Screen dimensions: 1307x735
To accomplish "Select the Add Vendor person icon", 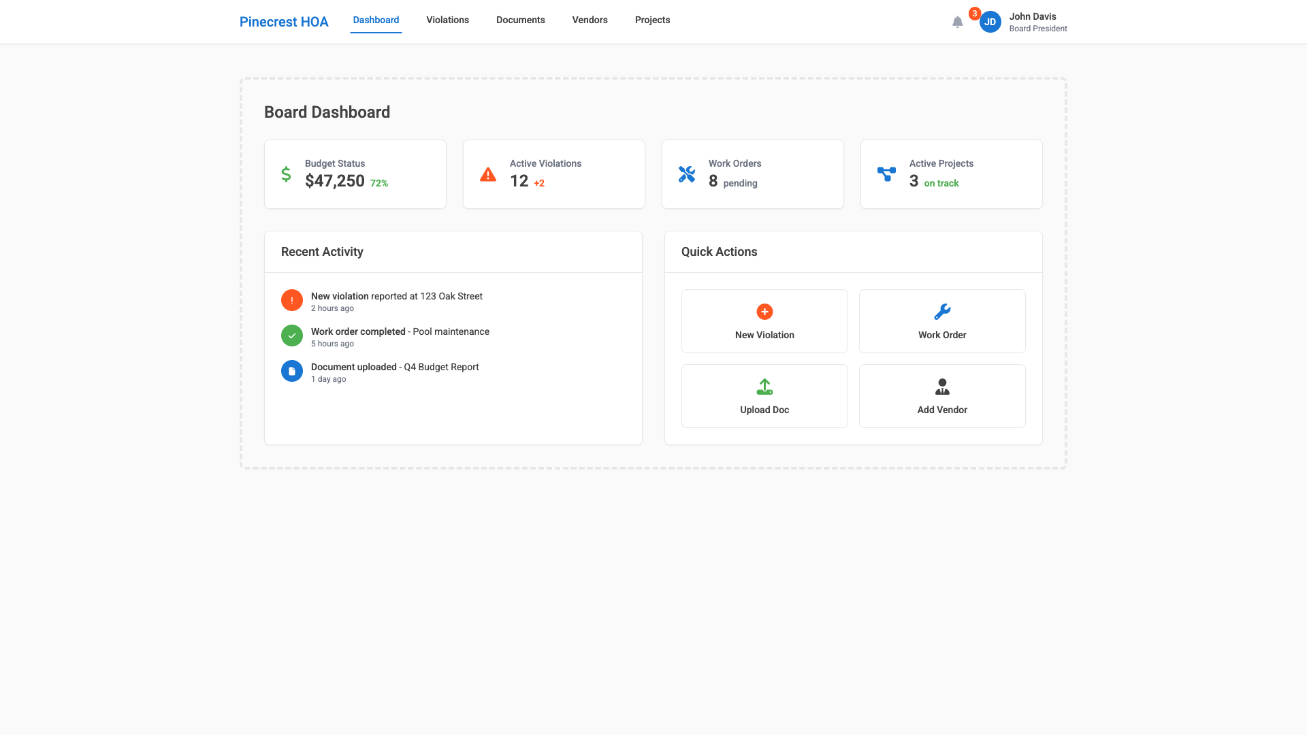I will 942,387.
